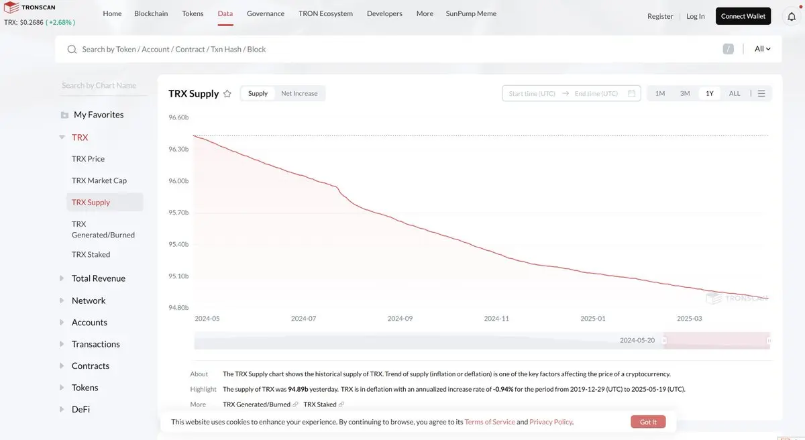Open the Governance menu
Viewport: 805px width, 440px height.
coord(266,13)
